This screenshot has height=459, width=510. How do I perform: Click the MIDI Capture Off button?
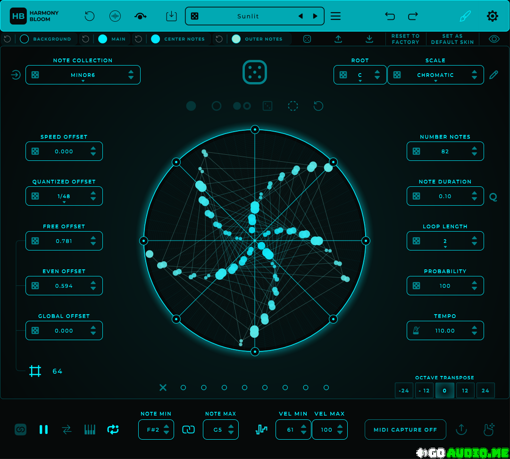[x=405, y=430]
